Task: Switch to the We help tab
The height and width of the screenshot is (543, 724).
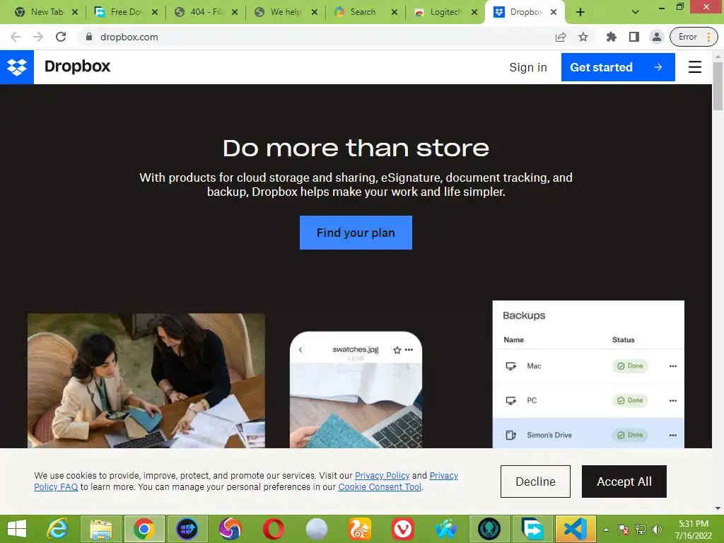Action: click(x=286, y=12)
